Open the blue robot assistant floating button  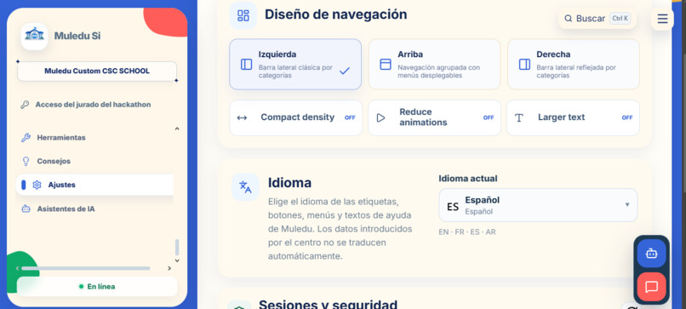click(x=651, y=253)
